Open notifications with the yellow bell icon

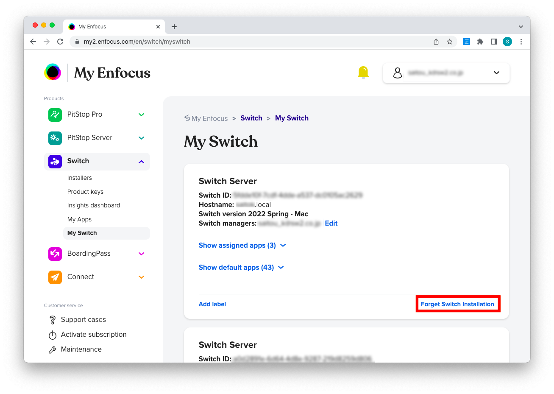click(x=363, y=73)
